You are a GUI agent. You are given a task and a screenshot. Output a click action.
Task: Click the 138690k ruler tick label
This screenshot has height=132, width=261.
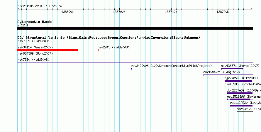pyautogui.click(x=67, y=12)
